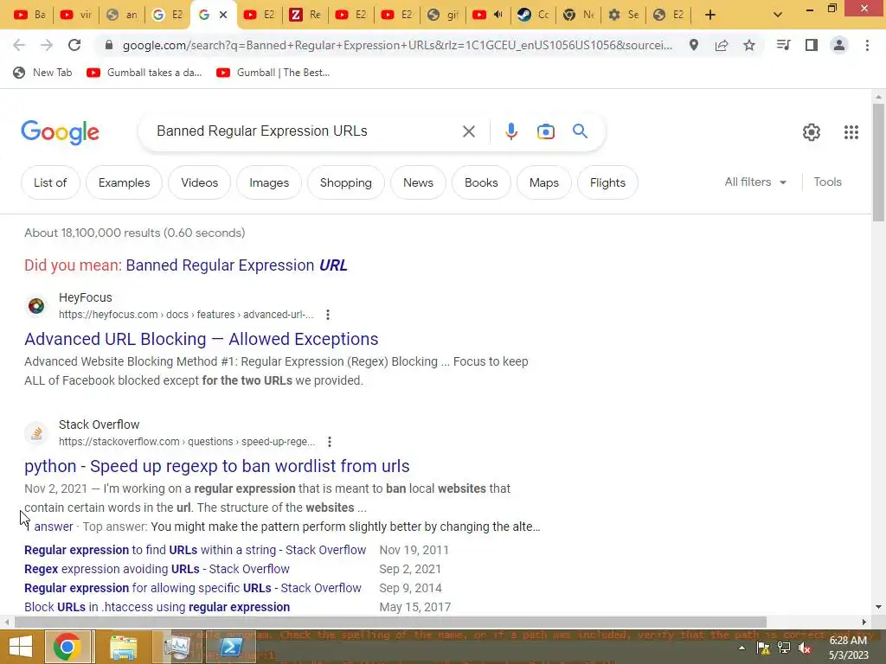Screen dimensions: 886x664
Task: Switch to Maps results
Action: point(544,182)
